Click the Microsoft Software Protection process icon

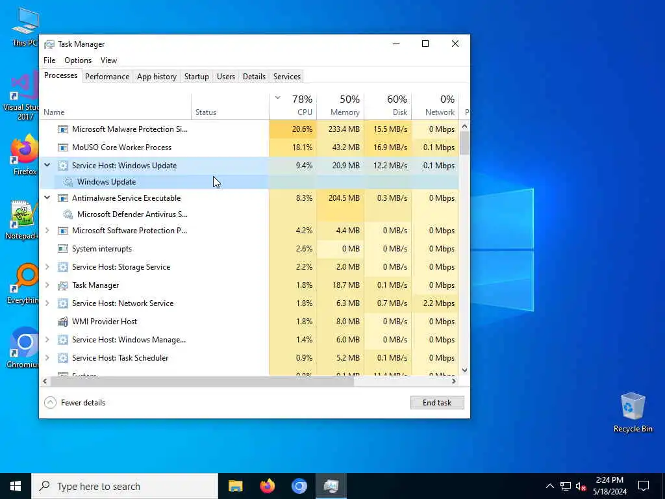pos(63,231)
